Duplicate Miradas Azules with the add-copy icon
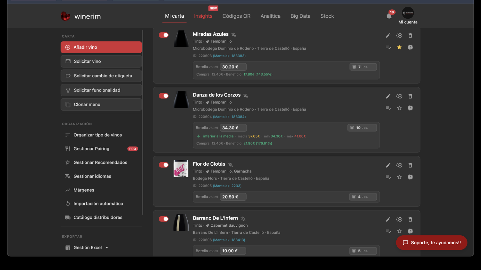This screenshot has height=270, width=481. tap(399, 36)
